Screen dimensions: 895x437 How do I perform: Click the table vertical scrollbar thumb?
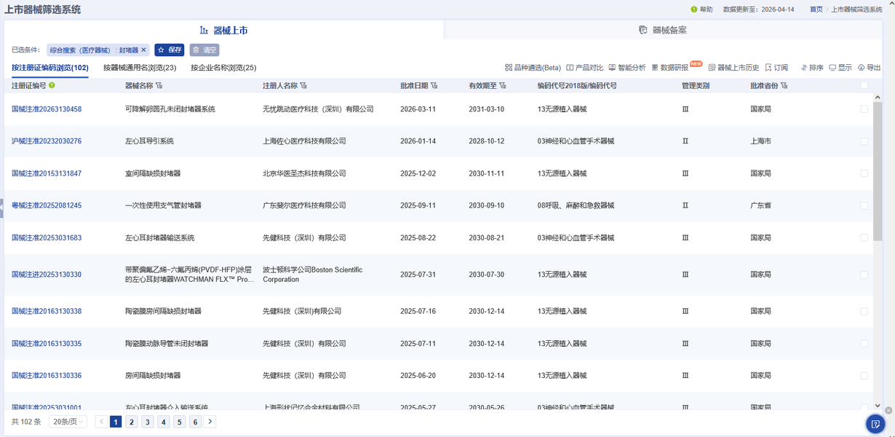877,171
